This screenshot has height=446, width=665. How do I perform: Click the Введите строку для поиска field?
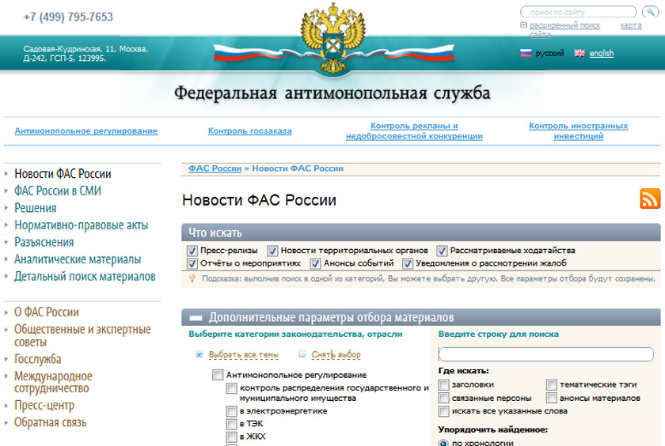(x=545, y=354)
